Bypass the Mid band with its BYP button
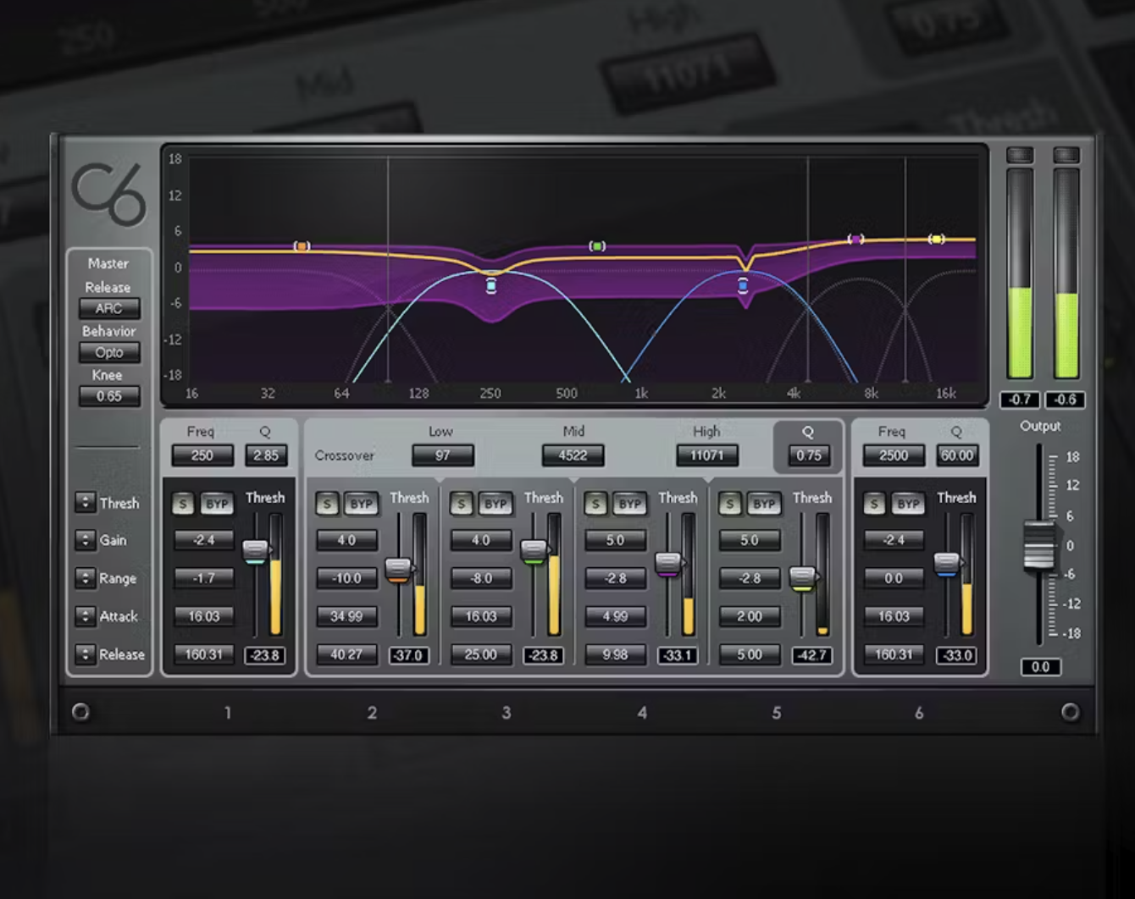This screenshot has height=899, width=1135. 496,503
